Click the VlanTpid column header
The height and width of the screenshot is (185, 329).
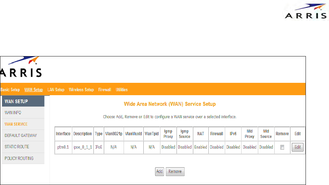click(x=152, y=134)
